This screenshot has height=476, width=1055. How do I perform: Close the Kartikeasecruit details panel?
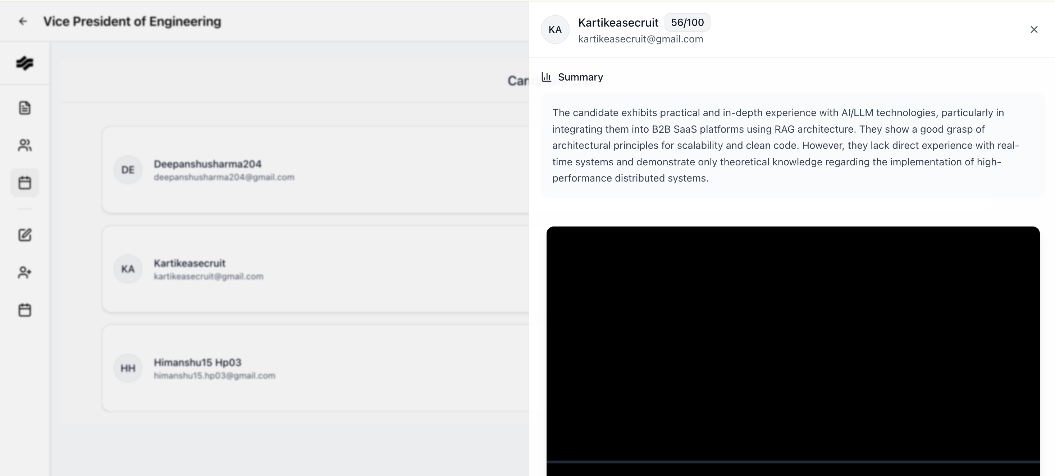coord(1034,29)
